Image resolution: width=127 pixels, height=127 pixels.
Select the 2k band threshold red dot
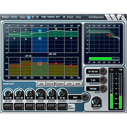point(56,63)
